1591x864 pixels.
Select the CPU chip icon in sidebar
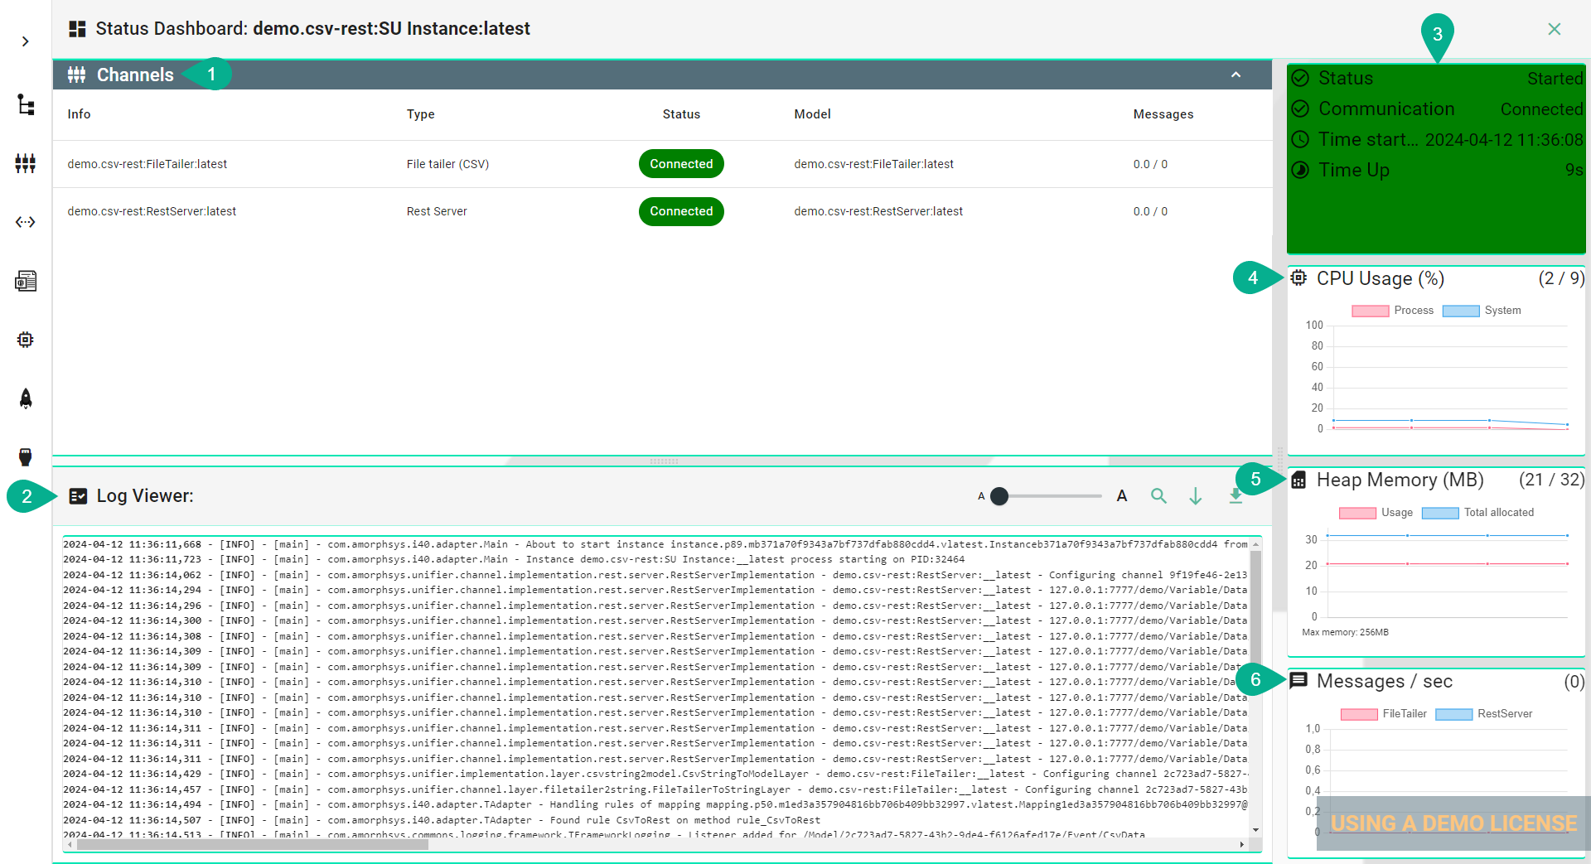pos(26,340)
